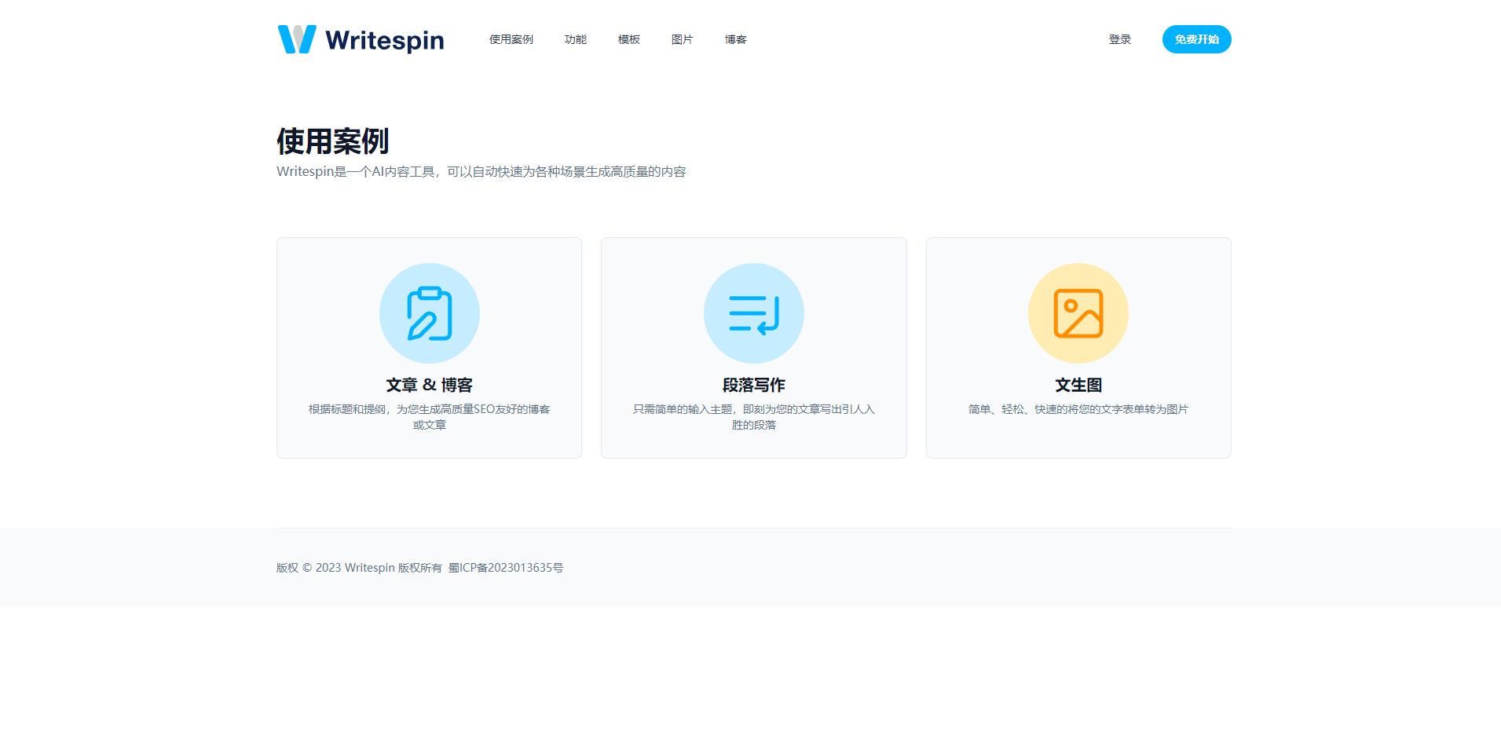Switch to the 图片 navigation tab
This screenshot has height=739, width=1501.
point(682,38)
